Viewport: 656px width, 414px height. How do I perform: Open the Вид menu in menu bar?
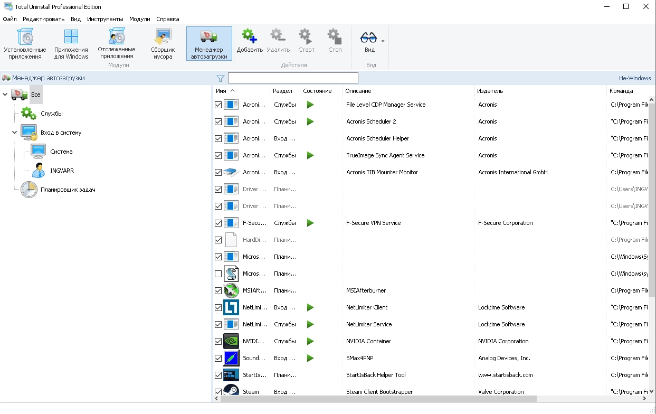[76, 19]
